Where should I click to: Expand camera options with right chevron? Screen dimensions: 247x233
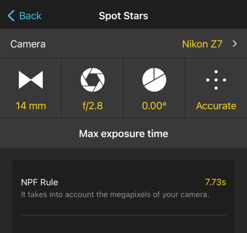tap(234, 44)
